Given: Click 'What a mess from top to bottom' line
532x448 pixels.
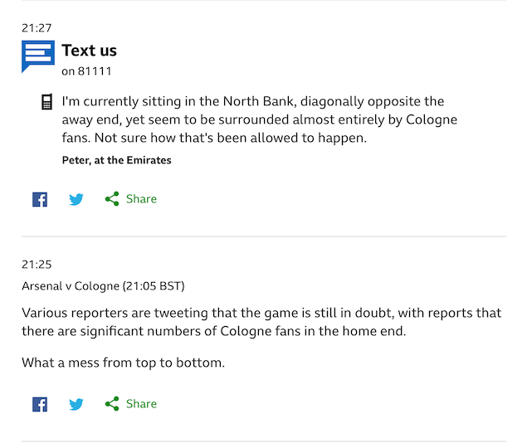Looking at the screenshot, I should 123,363.
